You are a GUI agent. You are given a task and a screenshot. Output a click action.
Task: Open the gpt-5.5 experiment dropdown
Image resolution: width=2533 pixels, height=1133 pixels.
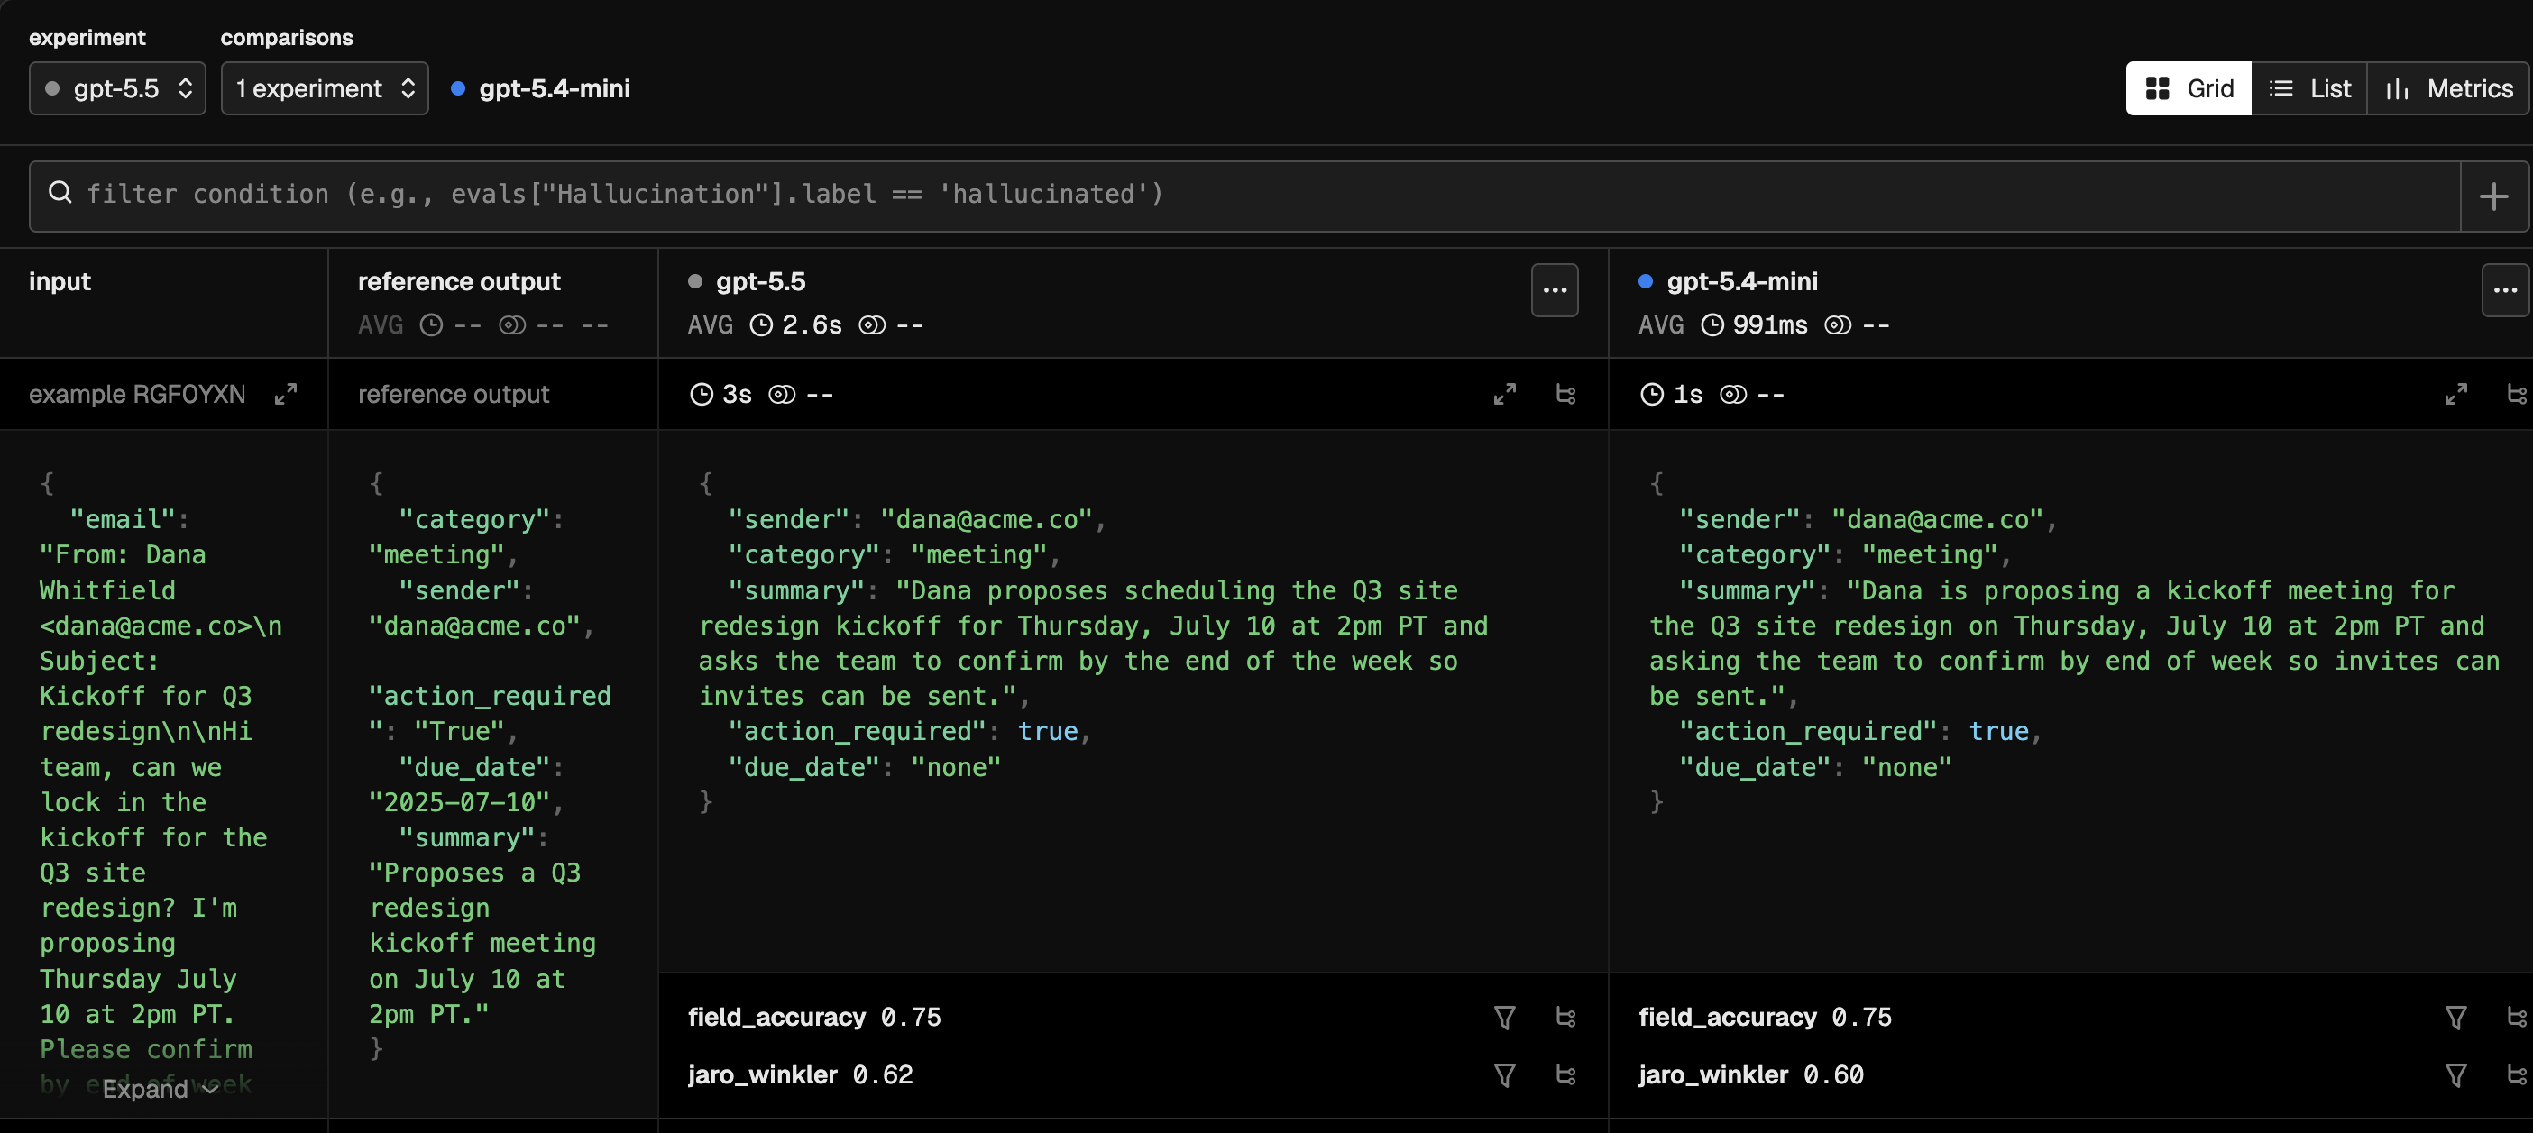coord(117,88)
